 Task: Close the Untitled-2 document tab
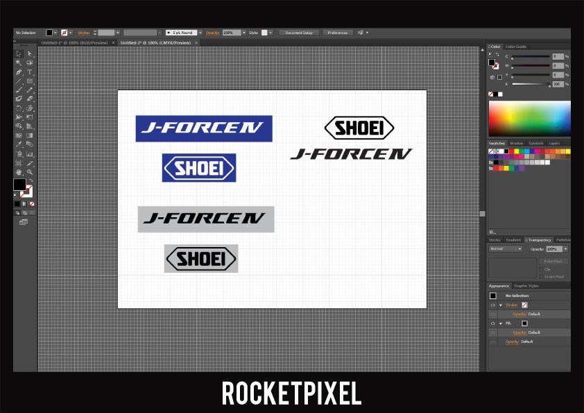[x=196, y=43]
